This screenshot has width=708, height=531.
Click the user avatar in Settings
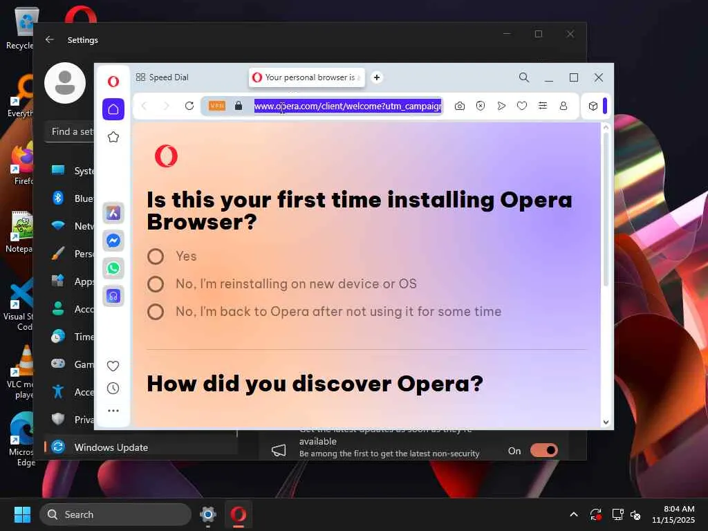[65, 83]
